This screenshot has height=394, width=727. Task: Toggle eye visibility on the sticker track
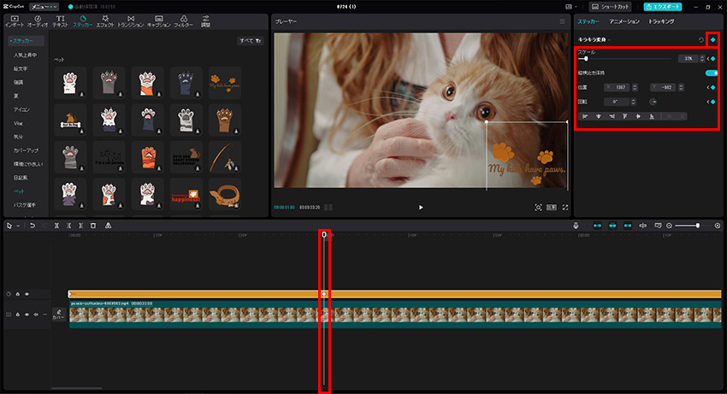pyautogui.click(x=27, y=294)
